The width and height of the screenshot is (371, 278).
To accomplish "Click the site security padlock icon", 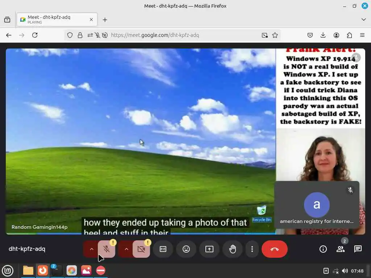I will [x=80, y=35].
